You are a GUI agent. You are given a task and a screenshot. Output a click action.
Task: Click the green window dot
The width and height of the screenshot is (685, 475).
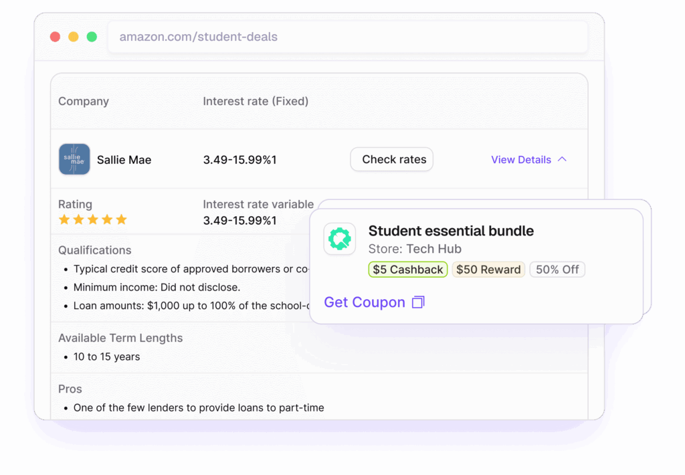tap(92, 37)
